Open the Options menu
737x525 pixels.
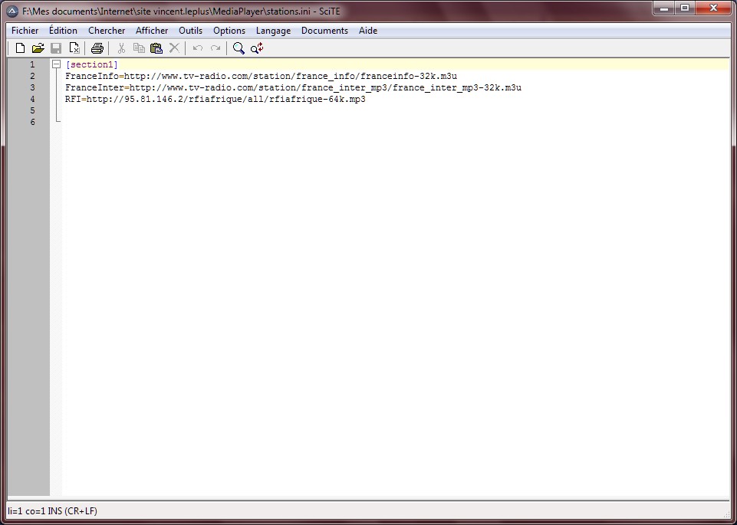(229, 31)
